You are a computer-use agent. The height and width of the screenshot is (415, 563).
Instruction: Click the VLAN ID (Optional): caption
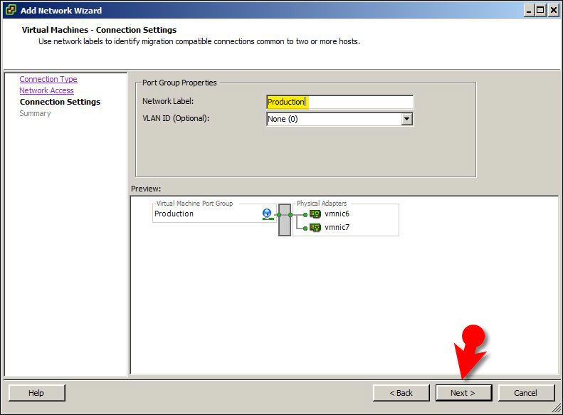tap(176, 118)
